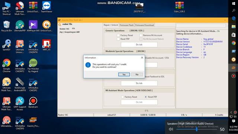Decline the operation by clicking No

(x=137, y=74)
